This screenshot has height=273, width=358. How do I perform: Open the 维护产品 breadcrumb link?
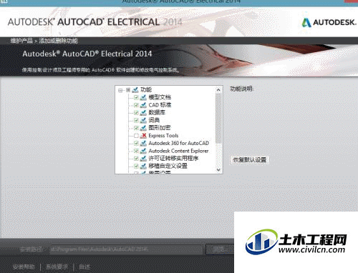coord(21,41)
